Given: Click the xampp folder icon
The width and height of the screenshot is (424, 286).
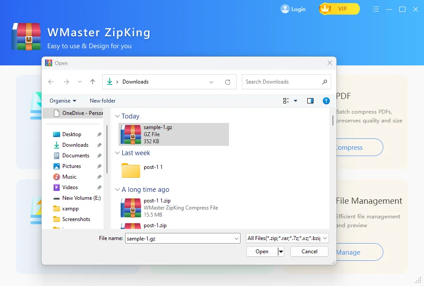Looking at the screenshot, I should (x=57, y=209).
